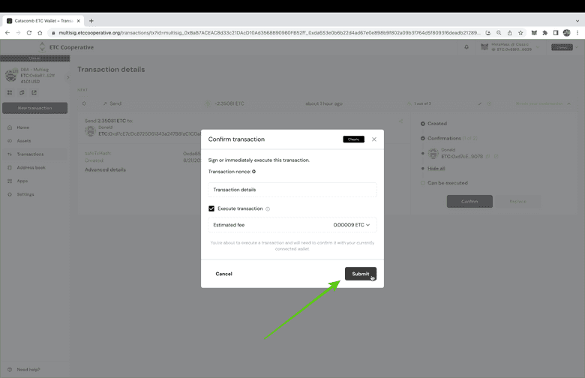
Task: Click the Apps grid icon in sidebar
Action: pos(9,181)
